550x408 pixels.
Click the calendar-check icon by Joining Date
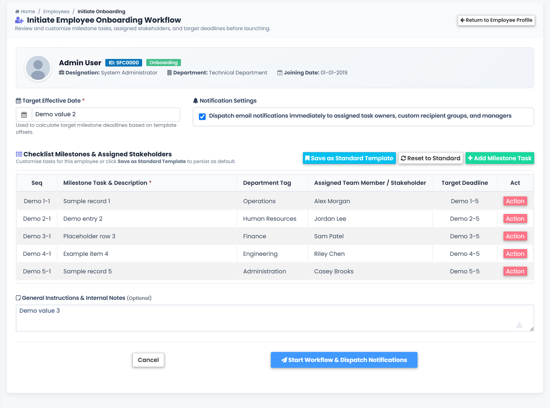280,73
